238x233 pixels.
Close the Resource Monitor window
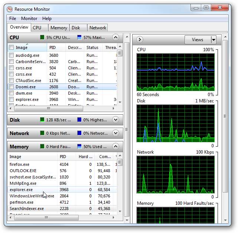pyautogui.click(x=220, y=7)
